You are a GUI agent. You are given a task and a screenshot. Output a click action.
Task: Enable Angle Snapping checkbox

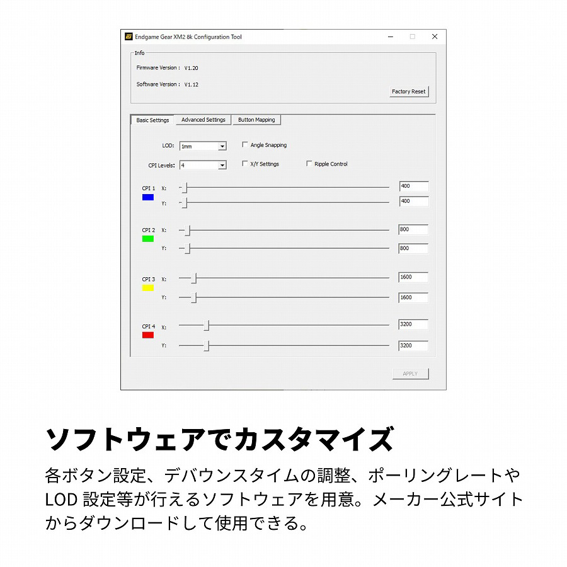(245, 145)
